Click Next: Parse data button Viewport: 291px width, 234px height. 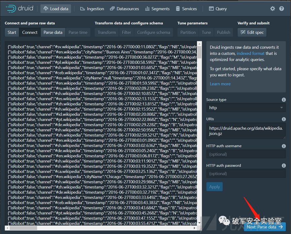point(265,227)
